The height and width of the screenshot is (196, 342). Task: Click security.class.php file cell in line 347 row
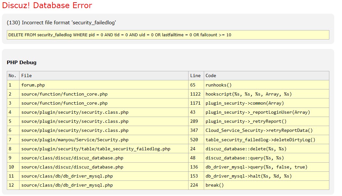tap(104, 131)
